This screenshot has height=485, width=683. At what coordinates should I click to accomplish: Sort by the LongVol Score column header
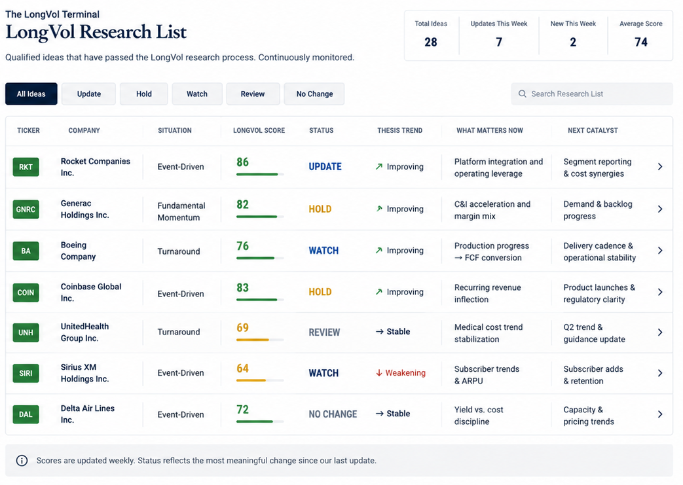click(259, 130)
